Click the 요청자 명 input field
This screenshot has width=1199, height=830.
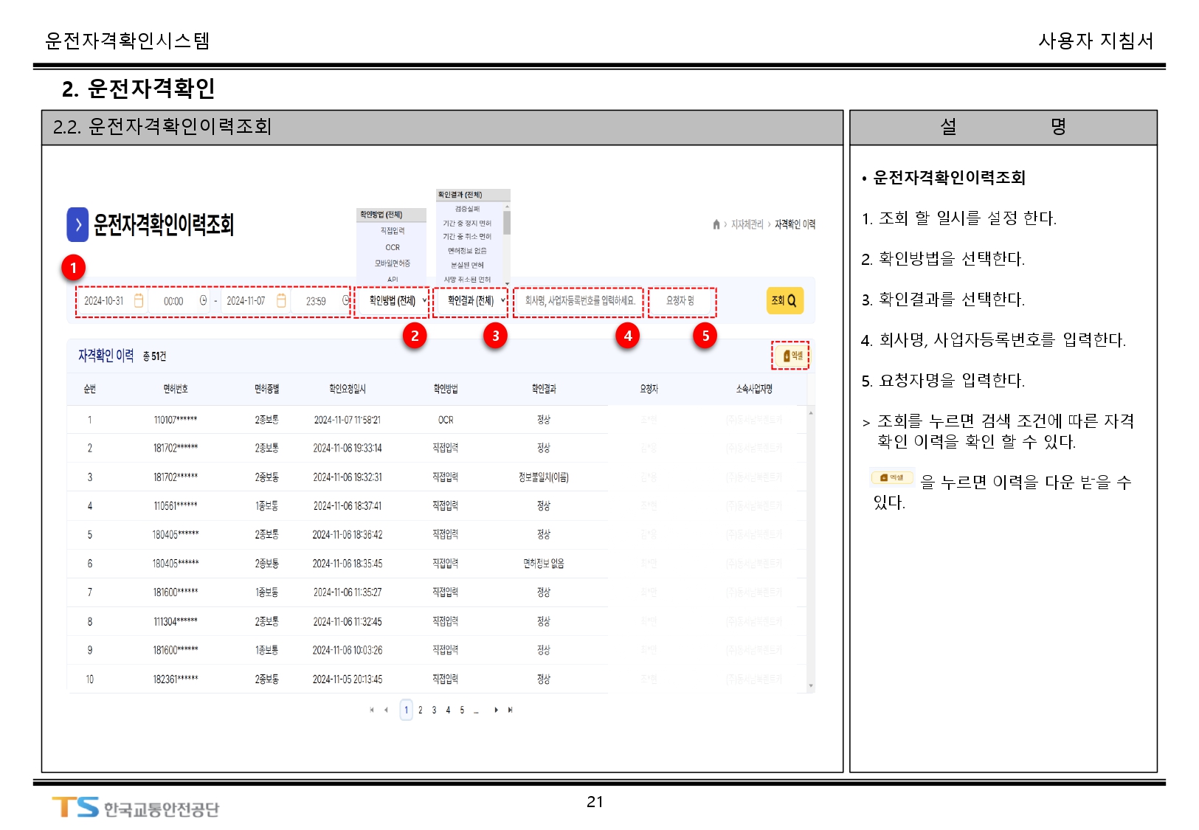click(680, 301)
